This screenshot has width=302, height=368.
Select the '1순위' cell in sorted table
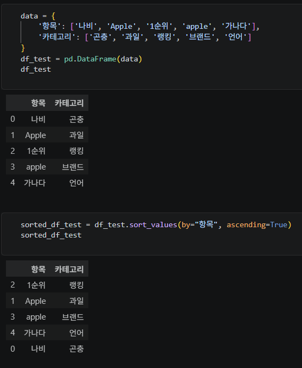[36, 285]
